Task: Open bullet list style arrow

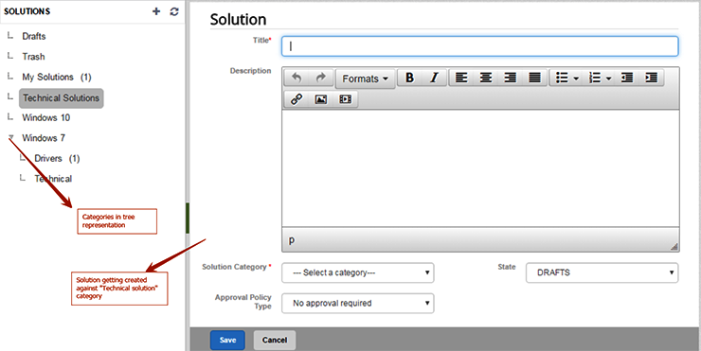Action: 576,79
